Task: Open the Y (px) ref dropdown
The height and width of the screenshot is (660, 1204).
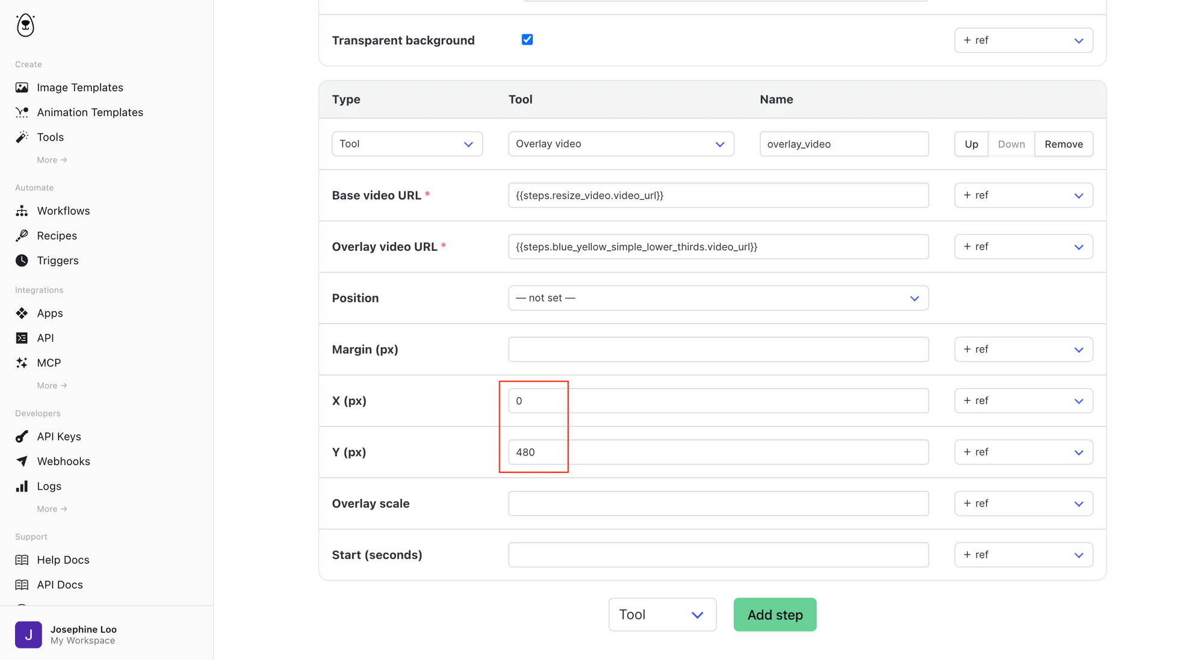Action: click(1023, 452)
